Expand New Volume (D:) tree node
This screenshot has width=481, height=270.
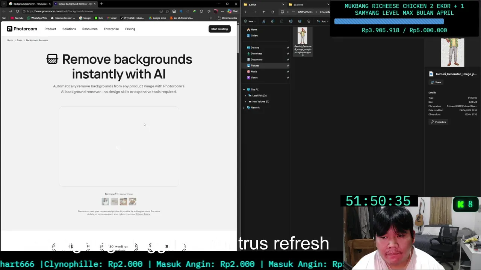coord(245,102)
